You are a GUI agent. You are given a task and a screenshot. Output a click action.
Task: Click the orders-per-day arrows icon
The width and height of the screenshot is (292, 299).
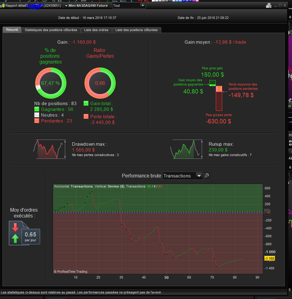click(x=15, y=233)
